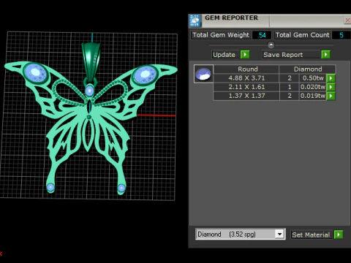Click the Total Gem Weight value .54
Viewport: 351px width, 263px height.
tap(262, 35)
